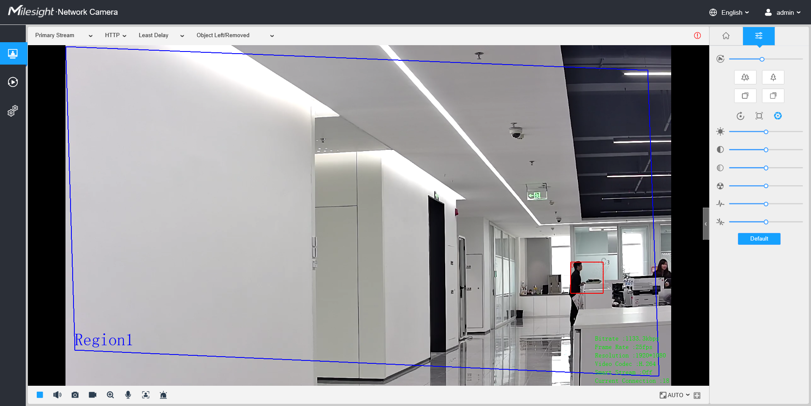The width and height of the screenshot is (811, 406).
Task: Open the Live View sidebar icon
Action: tap(13, 54)
